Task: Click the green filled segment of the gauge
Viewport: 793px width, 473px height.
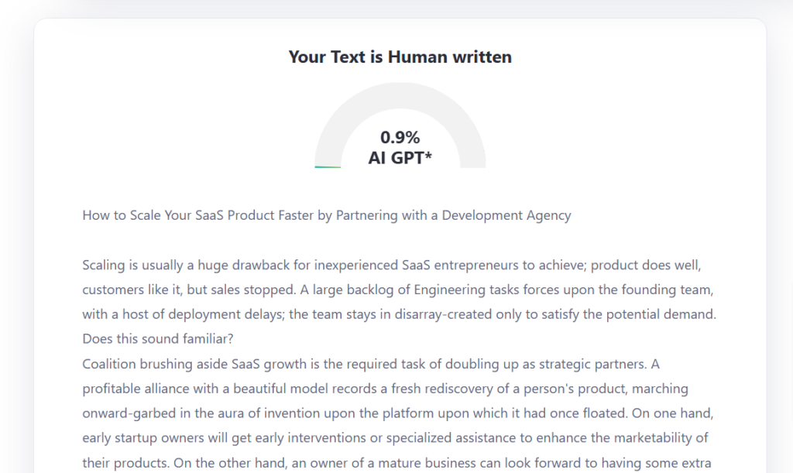Action: pos(328,166)
